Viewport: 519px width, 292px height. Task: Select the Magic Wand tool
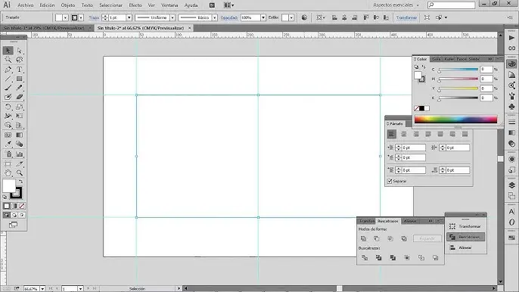[8, 60]
